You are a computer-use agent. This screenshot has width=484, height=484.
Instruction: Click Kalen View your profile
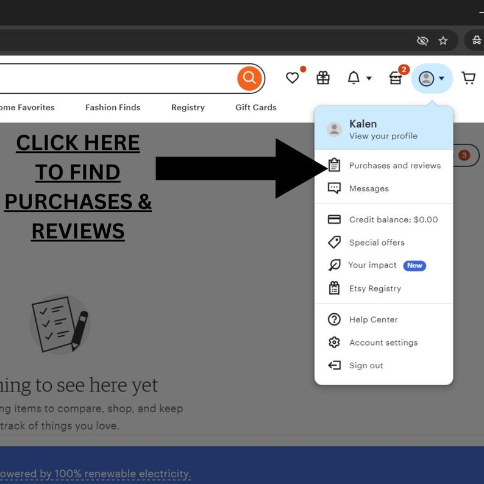coord(383,129)
